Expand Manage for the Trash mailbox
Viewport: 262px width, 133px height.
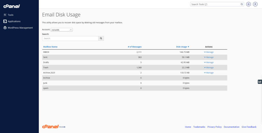coord(209,68)
